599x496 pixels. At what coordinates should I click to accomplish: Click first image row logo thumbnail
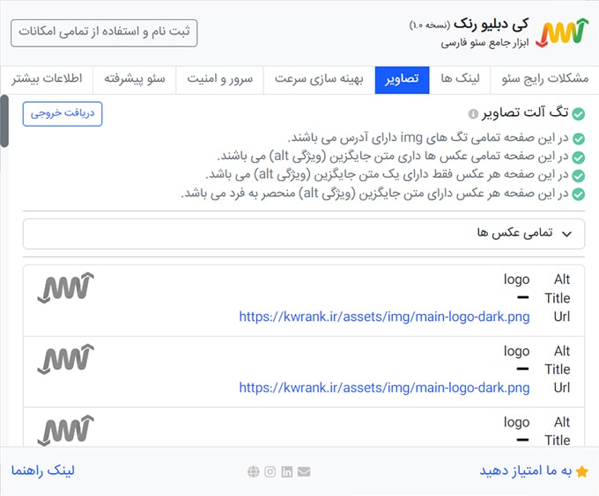click(x=66, y=288)
